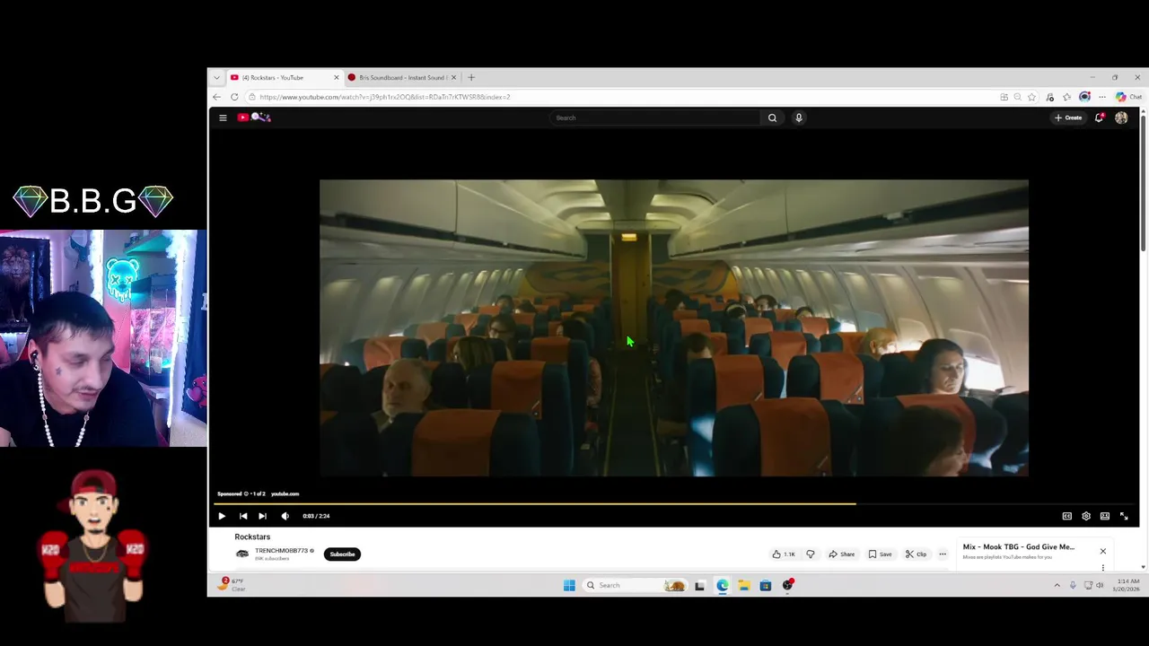Open Microsoft Store from the taskbar
1149x646 pixels.
765,585
